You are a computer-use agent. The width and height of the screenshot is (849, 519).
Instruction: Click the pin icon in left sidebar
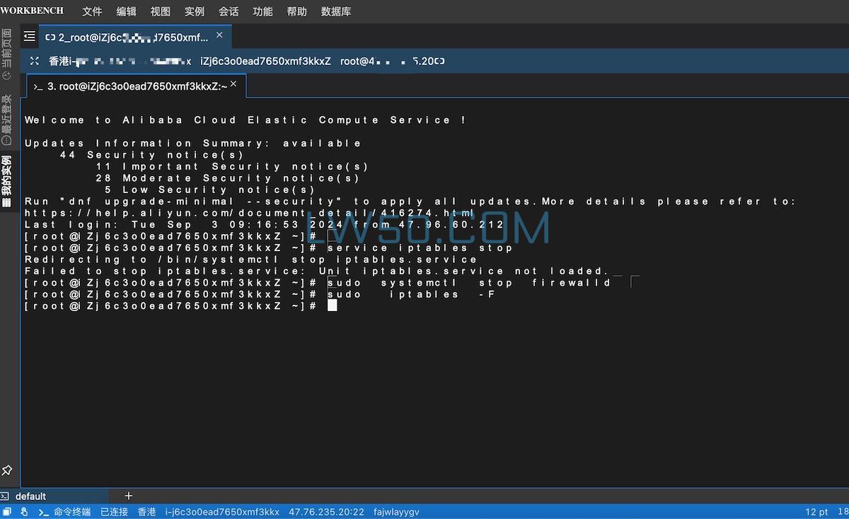pyautogui.click(x=7, y=470)
